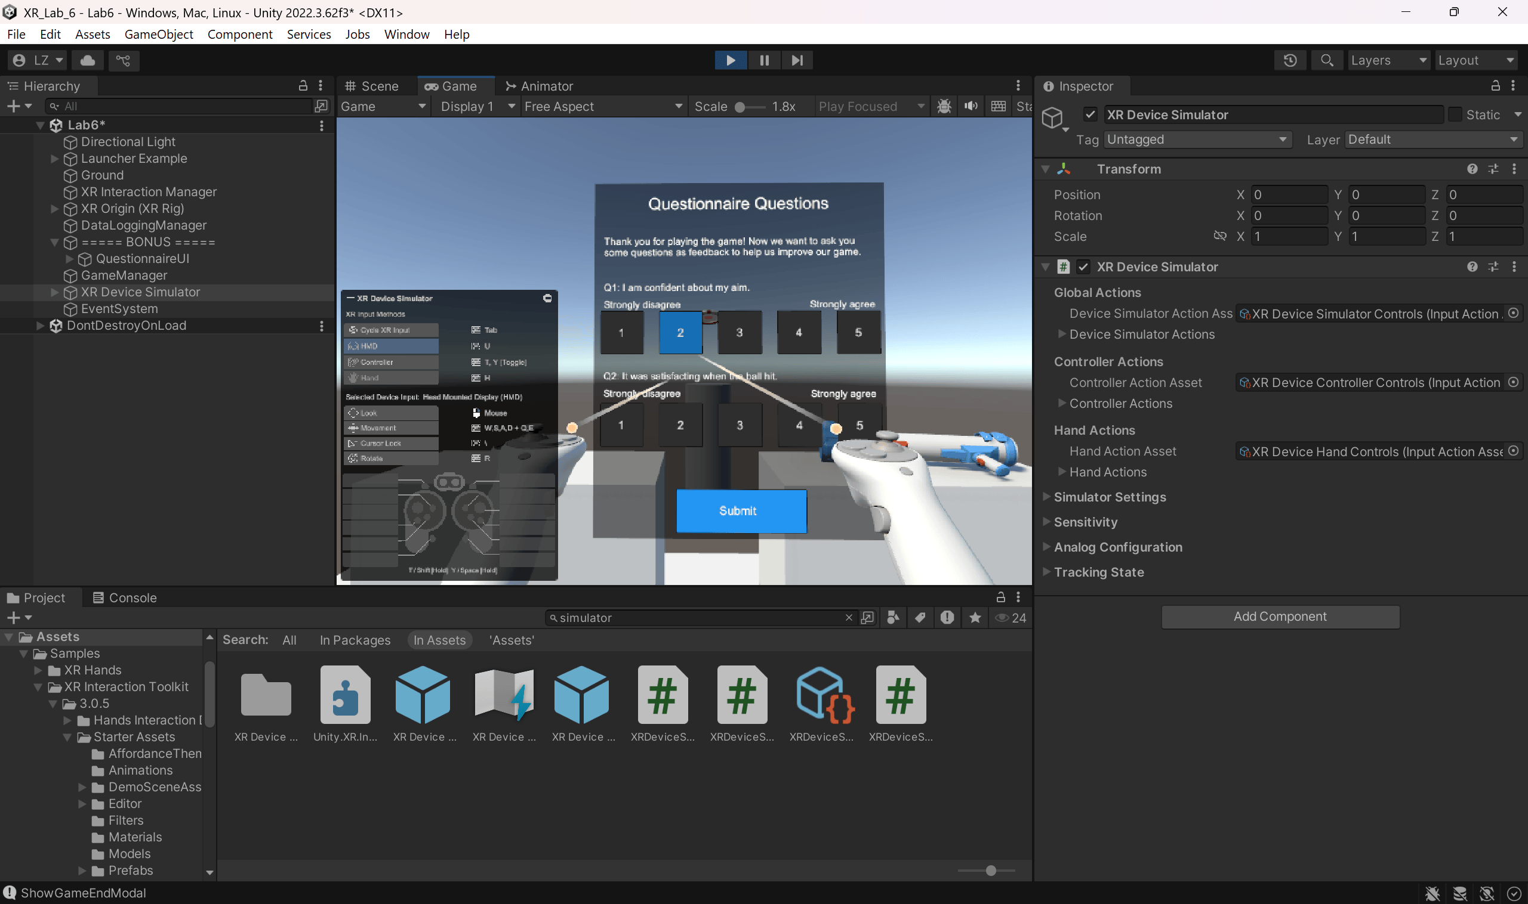The image size is (1528, 904).
Task: Disable XR Device Simulator component checkbox
Action: (1083, 267)
